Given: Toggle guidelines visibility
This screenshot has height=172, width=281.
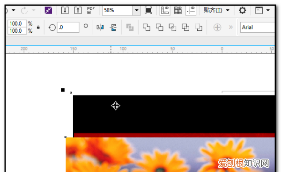Looking at the screenshot, I should point(191,10).
